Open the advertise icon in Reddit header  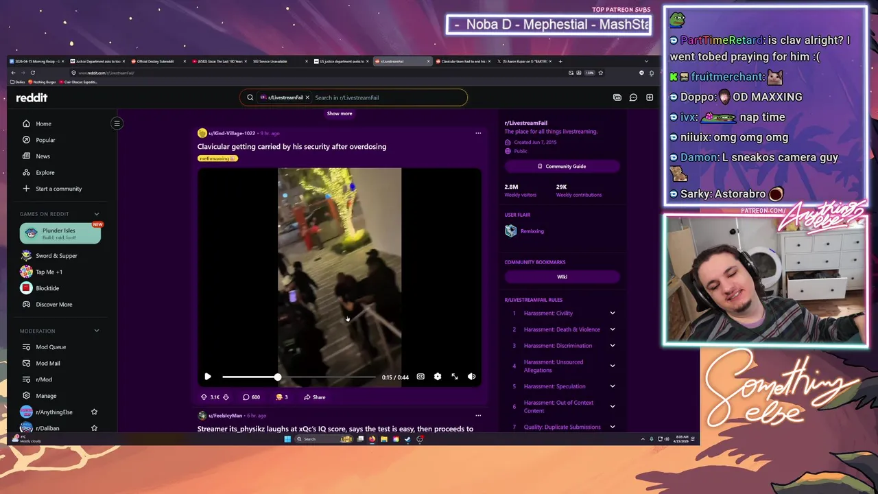617,97
